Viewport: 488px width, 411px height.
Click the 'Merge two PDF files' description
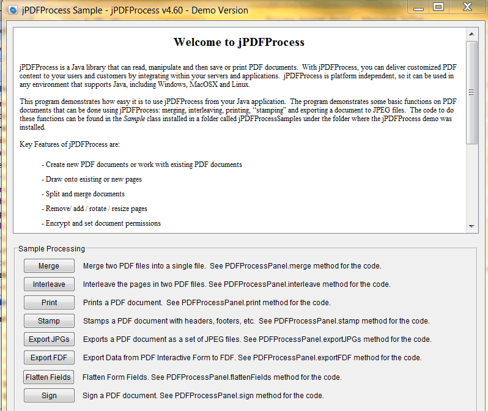[x=232, y=266]
